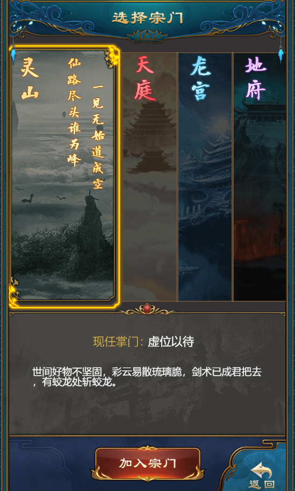Click the 虚位以待 leader name text

pyautogui.click(x=171, y=341)
